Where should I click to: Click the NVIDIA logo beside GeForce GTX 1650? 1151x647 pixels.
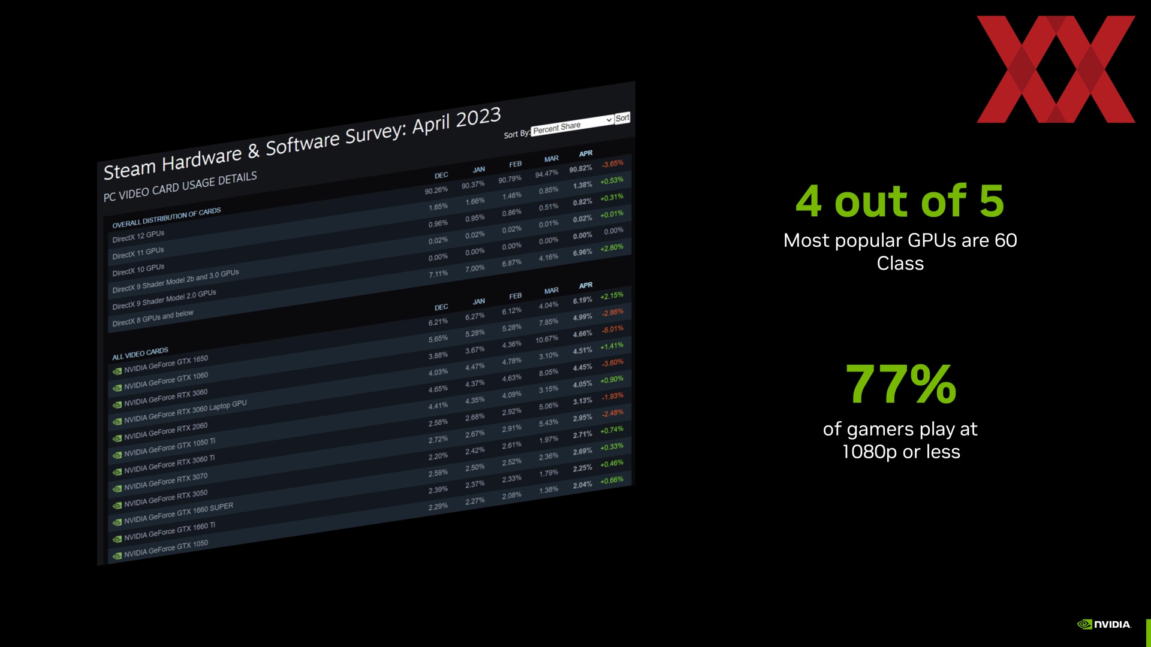[x=117, y=371]
